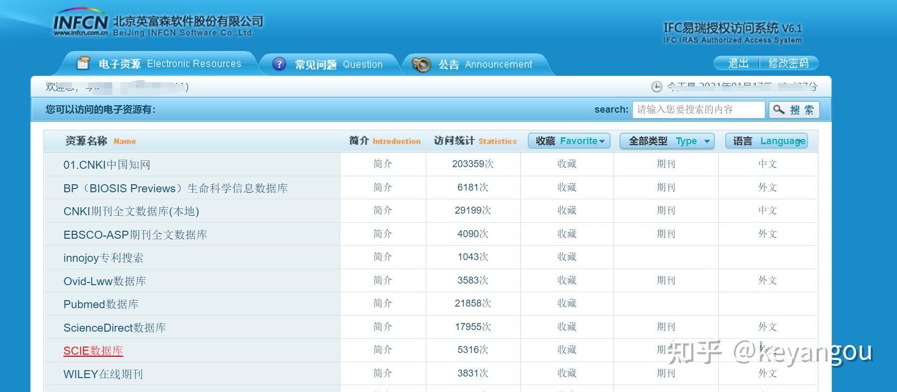The image size is (897, 392).
Task: Click the 搜索 search button
Action: [x=794, y=109]
